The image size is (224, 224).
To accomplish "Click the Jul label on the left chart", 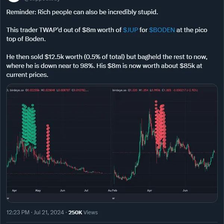I will (86, 190).
